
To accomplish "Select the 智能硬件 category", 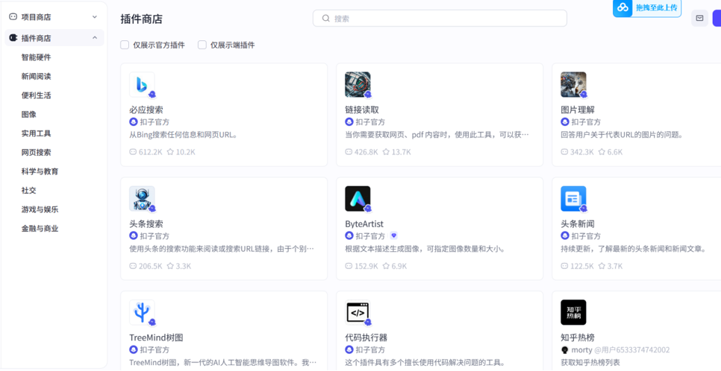I will pyautogui.click(x=37, y=57).
